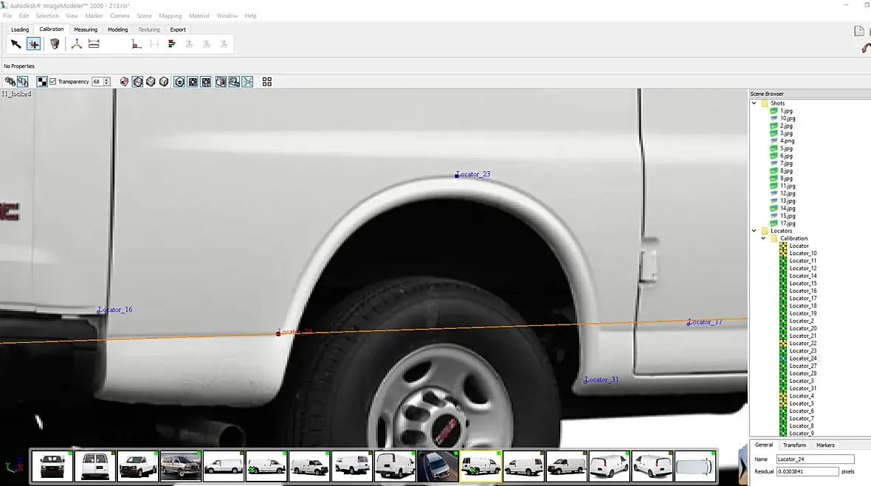Open the rear-view van thumbnail
Image resolution: width=871 pixels, height=486 pixels.
(95, 465)
